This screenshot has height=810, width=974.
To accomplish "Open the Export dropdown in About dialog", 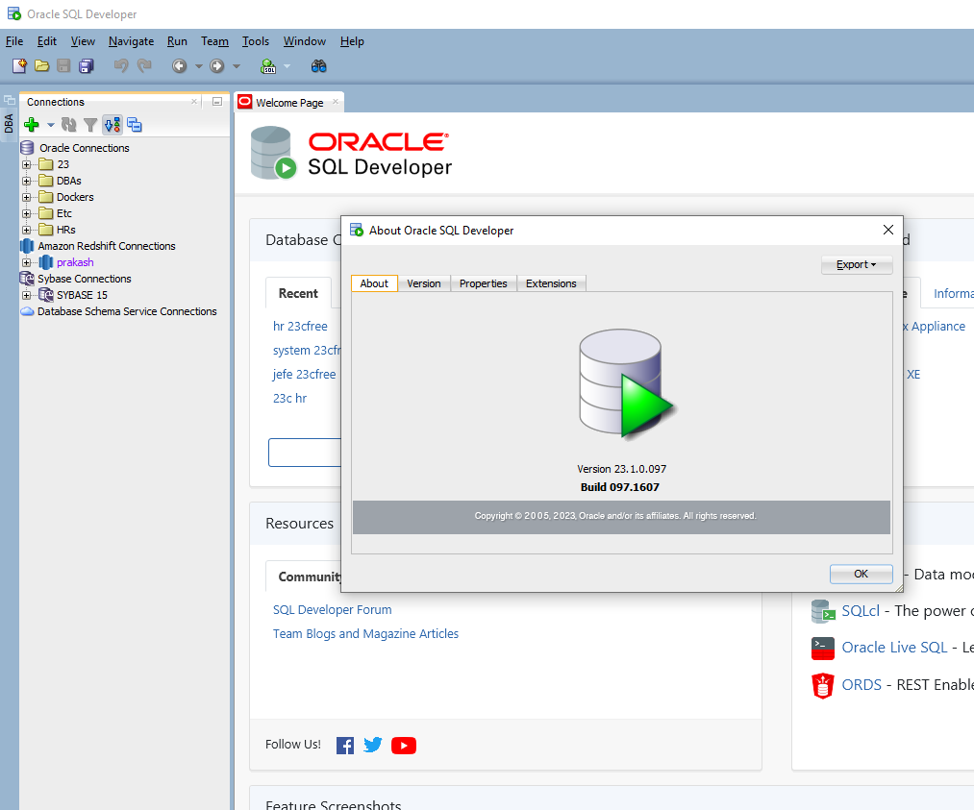I will tap(856, 264).
